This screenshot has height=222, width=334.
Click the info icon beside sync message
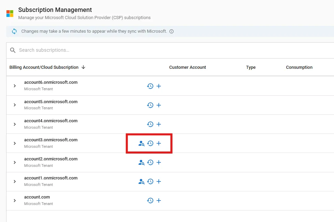[x=171, y=31]
